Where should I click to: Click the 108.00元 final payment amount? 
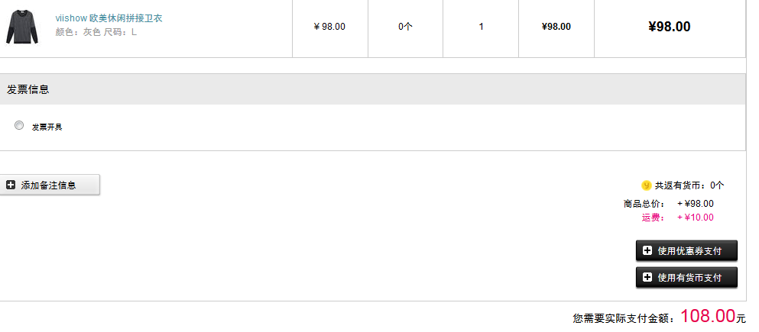tap(713, 316)
